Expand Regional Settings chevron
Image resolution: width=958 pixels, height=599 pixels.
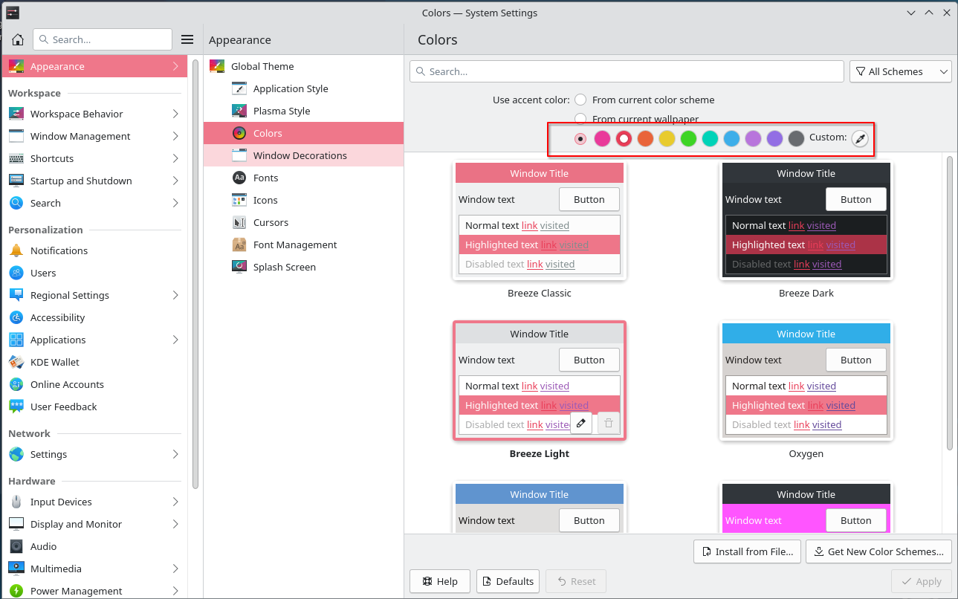tap(175, 295)
